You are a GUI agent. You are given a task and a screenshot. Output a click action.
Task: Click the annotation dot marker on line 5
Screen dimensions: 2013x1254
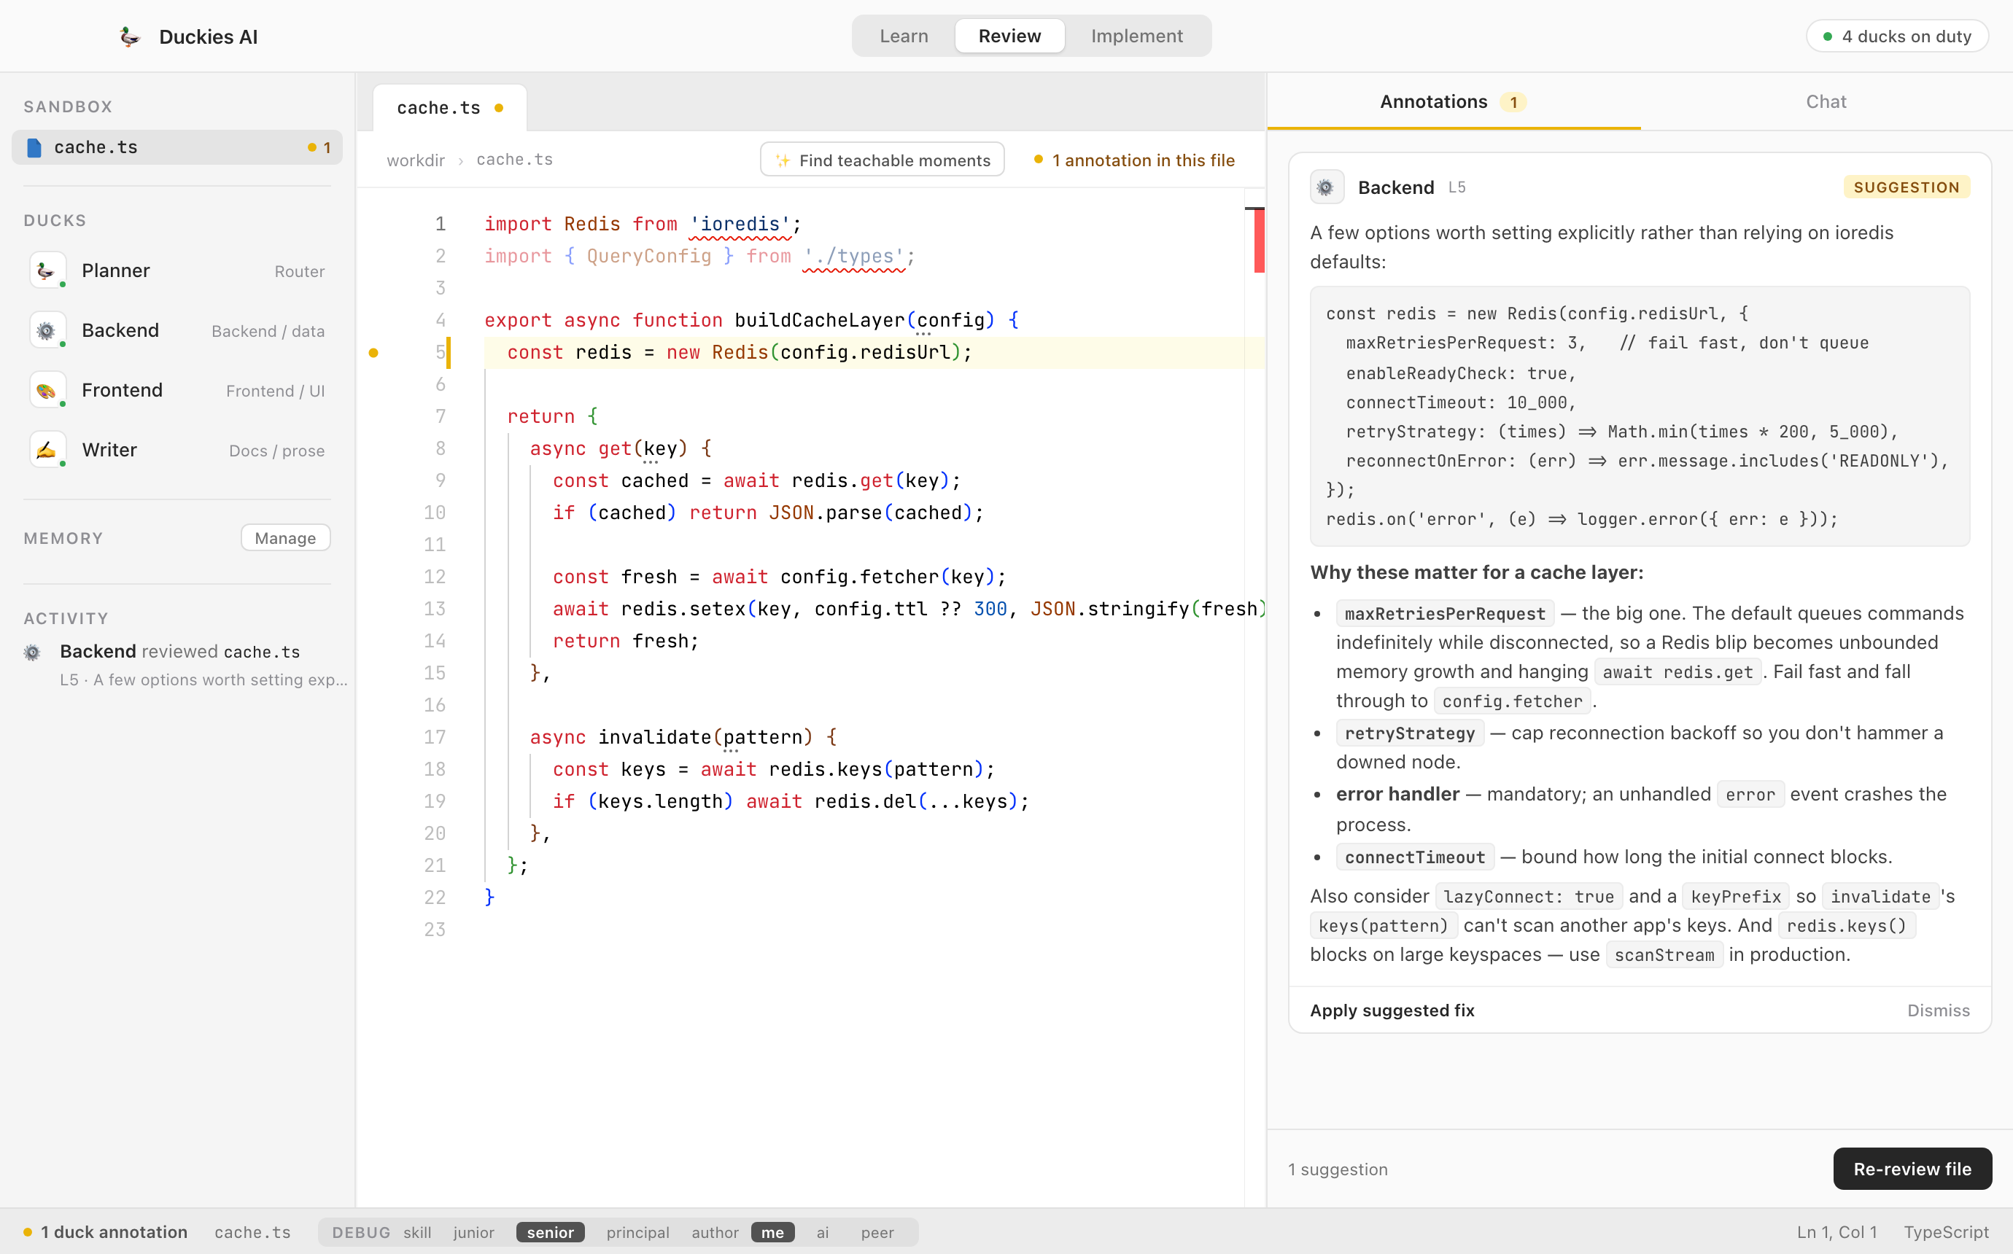tap(373, 352)
